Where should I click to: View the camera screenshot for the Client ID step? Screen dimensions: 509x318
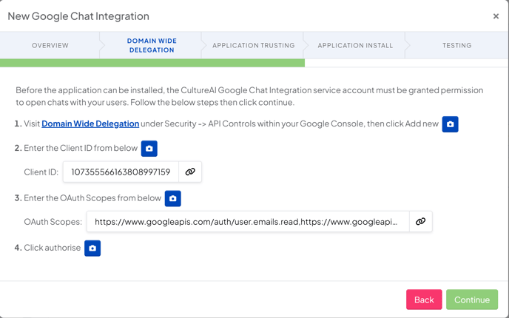(x=149, y=149)
